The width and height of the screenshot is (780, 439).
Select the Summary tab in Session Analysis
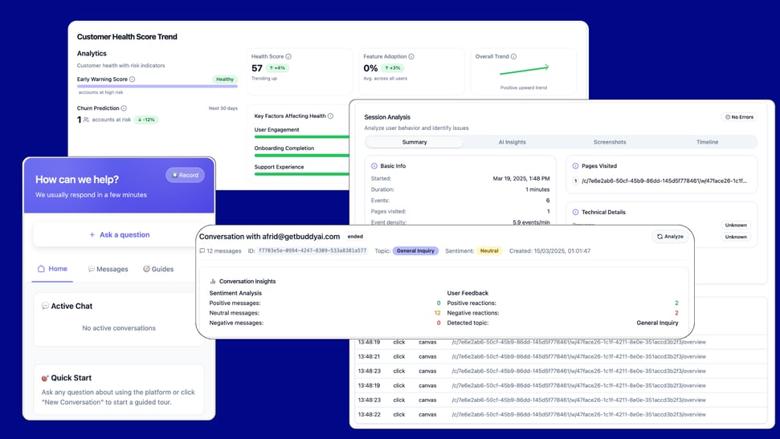[415, 142]
